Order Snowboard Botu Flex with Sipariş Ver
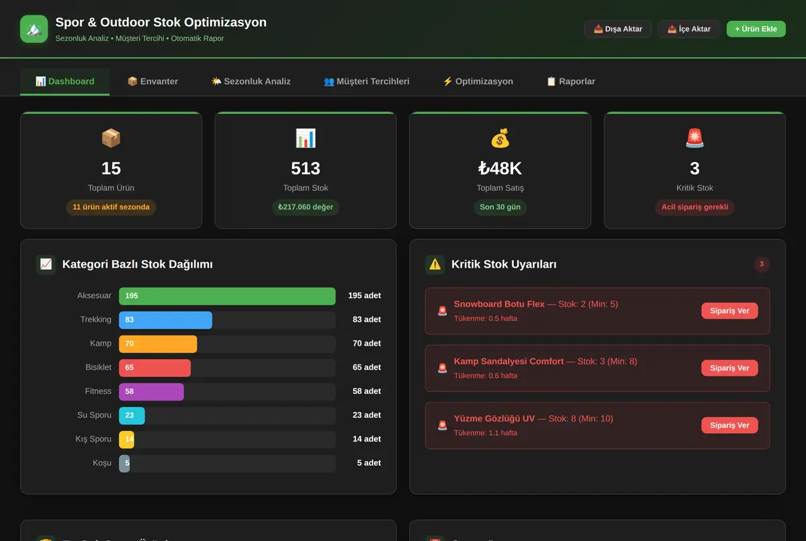 (x=730, y=311)
